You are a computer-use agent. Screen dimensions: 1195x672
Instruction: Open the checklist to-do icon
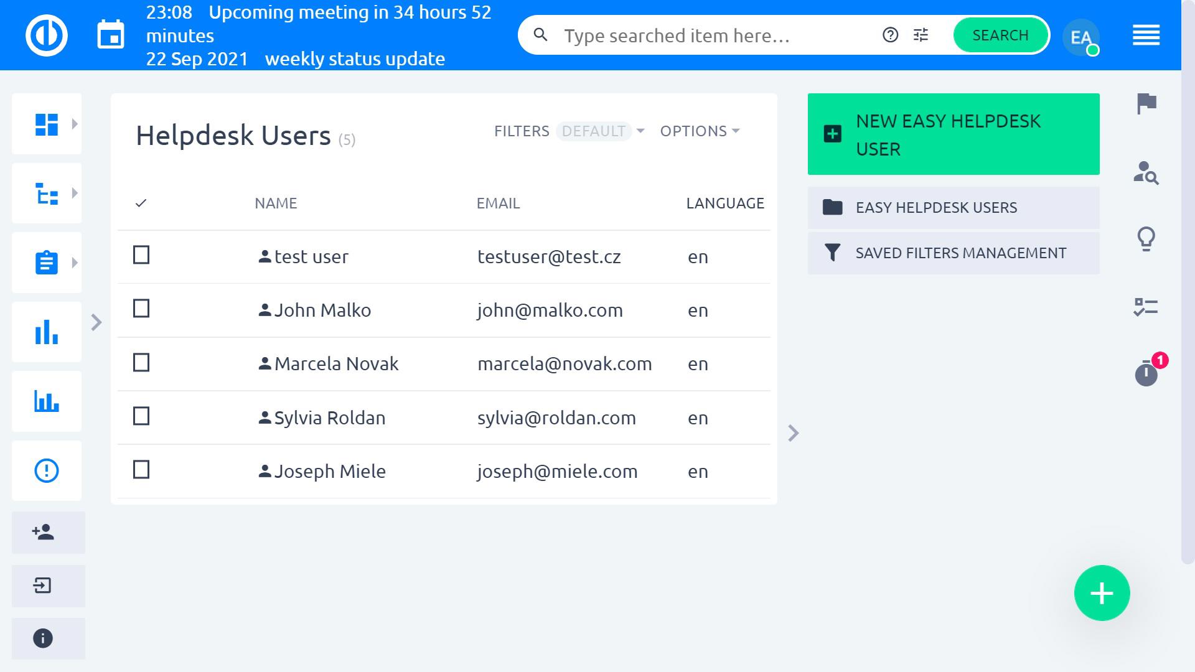coord(1146,307)
